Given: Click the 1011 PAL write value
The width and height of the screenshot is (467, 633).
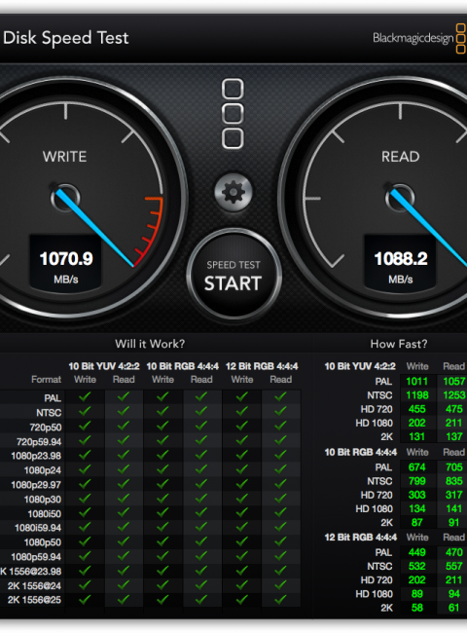Looking at the screenshot, I should tap(417, 382).
